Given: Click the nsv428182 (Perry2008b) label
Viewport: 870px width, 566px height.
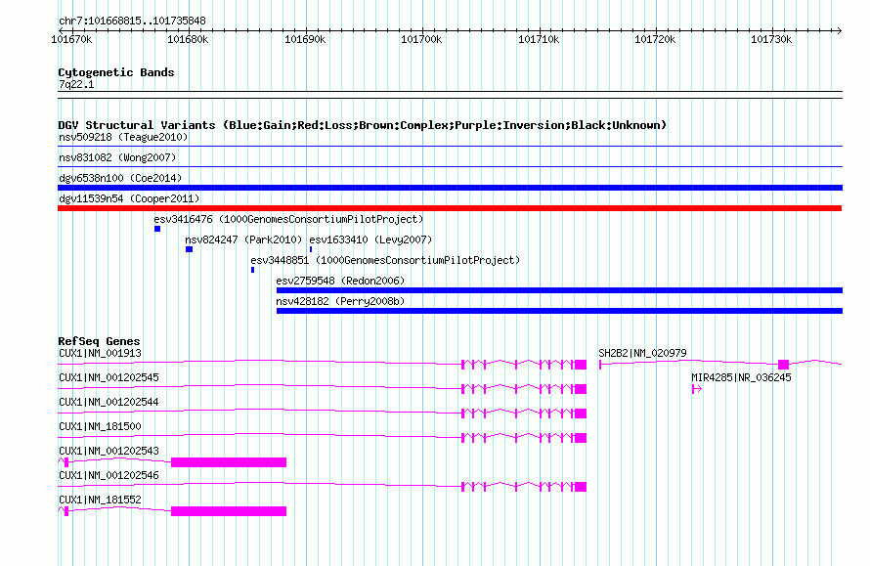Looking at the screenshot, I should 341,301.
